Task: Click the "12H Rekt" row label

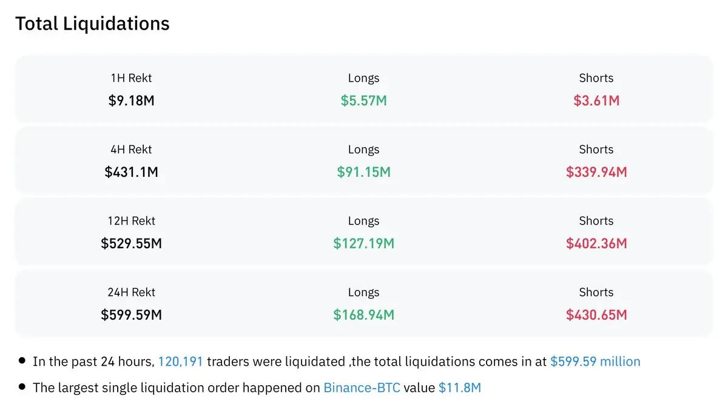Action: tap(131, 221)
